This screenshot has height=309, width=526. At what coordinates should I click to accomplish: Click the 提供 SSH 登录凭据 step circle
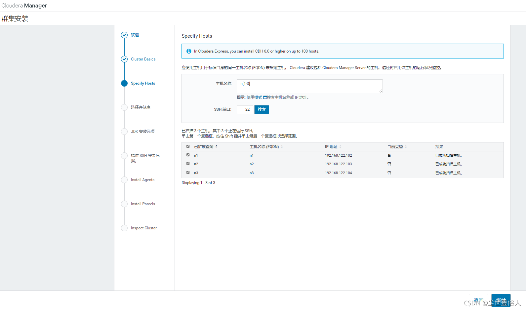[x=124, y=156]
